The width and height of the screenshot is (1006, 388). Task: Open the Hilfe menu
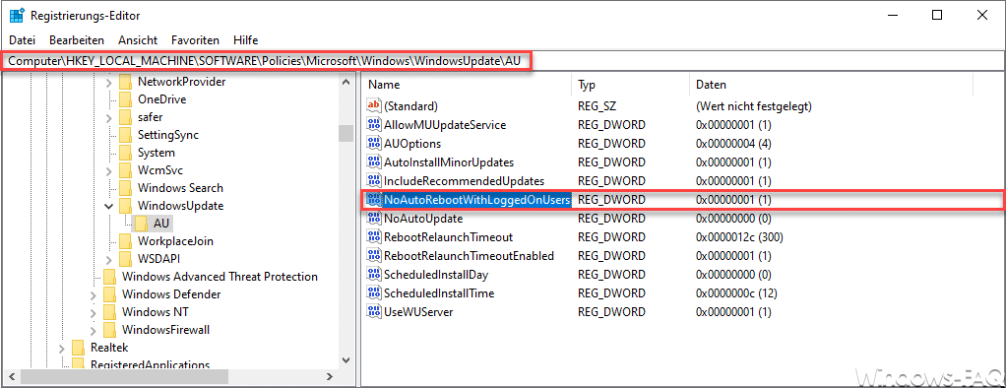pos(246,39)
